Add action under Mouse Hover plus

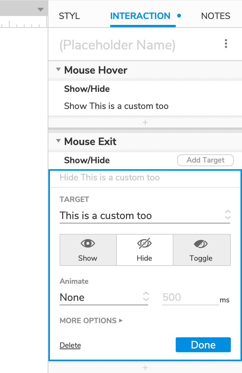145,122
